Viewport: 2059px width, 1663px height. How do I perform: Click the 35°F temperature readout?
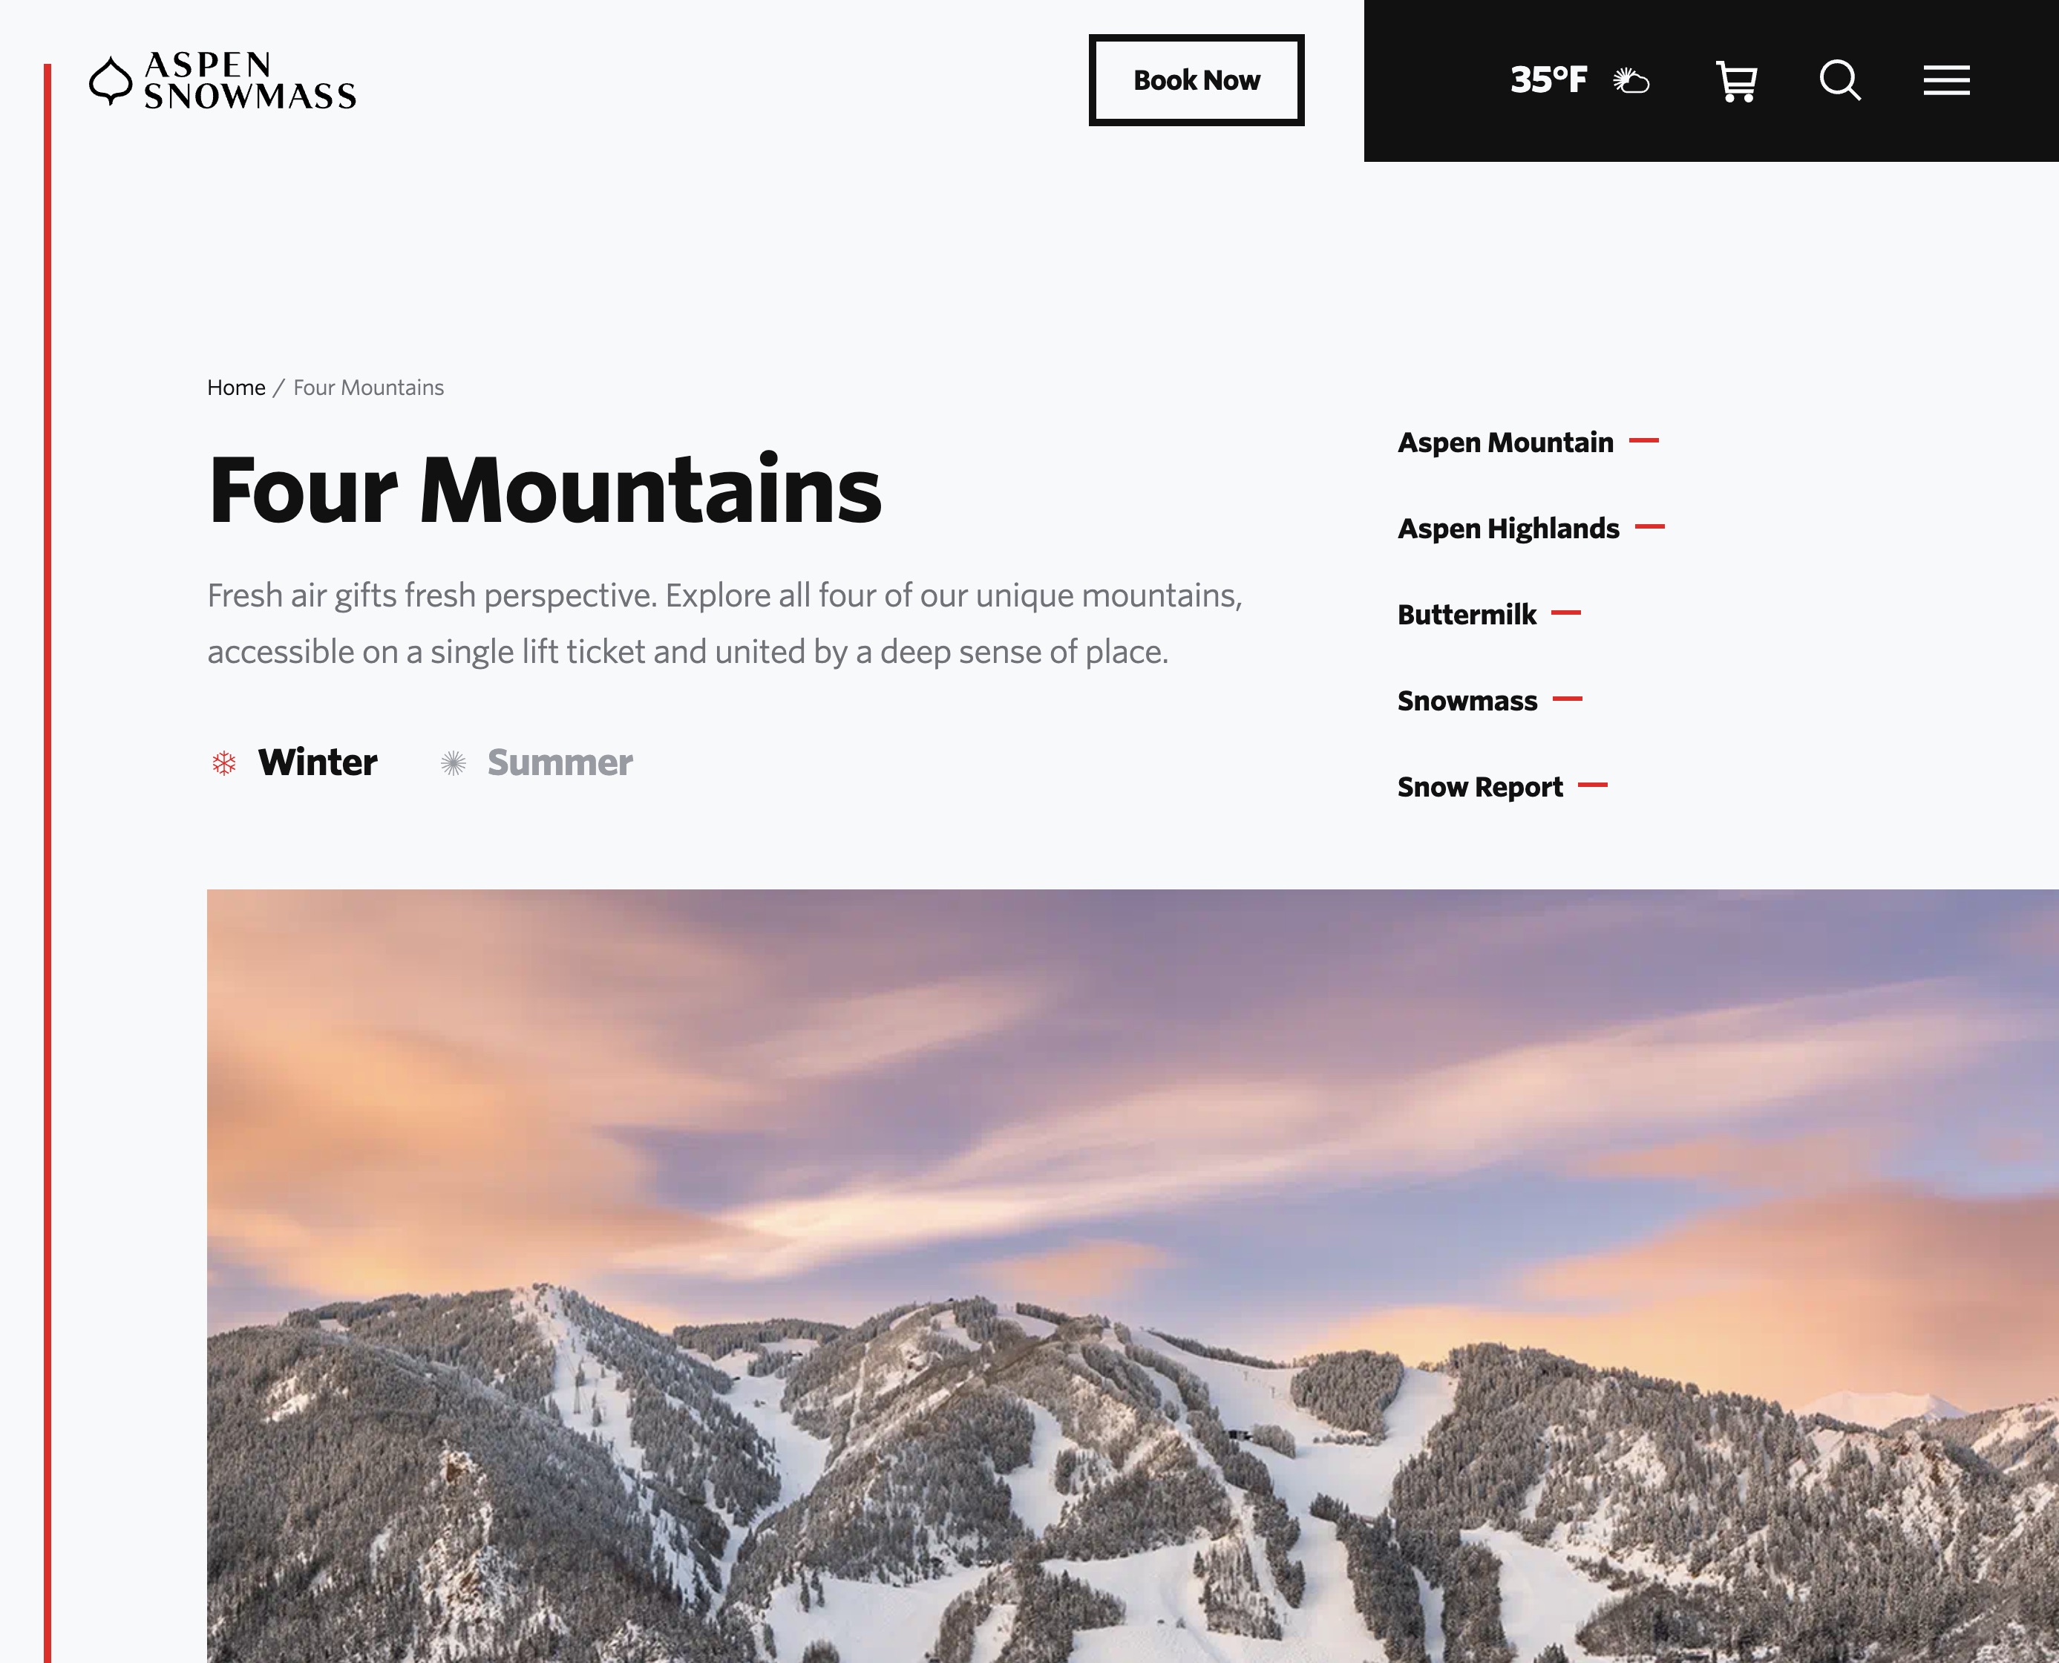click(x=1548, y=80)
